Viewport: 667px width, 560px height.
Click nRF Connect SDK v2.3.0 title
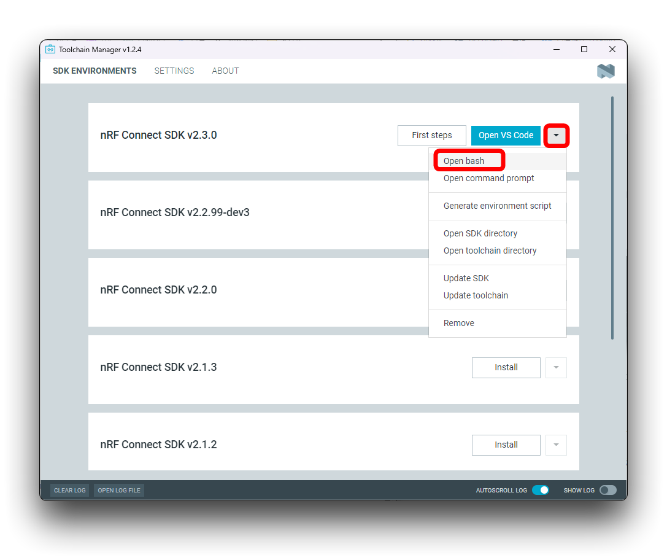click(x=158, y=135)
